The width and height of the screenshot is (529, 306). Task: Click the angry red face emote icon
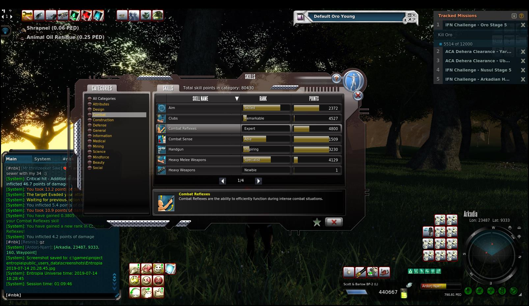point(158,281)
